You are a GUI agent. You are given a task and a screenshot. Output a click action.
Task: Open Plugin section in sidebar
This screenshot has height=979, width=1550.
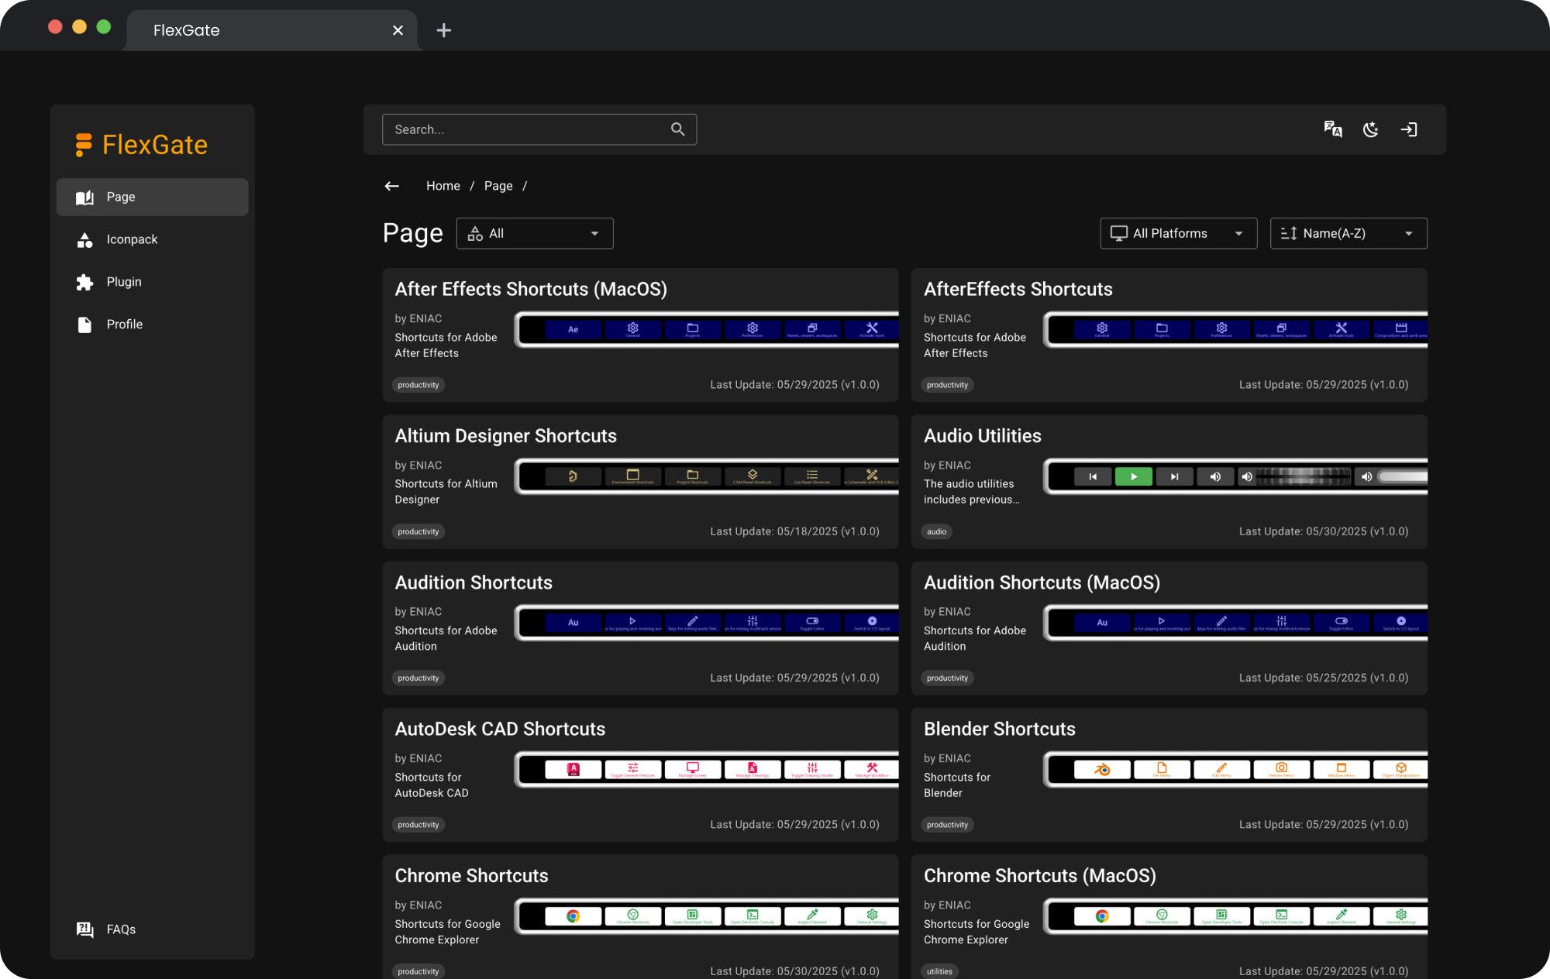[x=124, y=282]
